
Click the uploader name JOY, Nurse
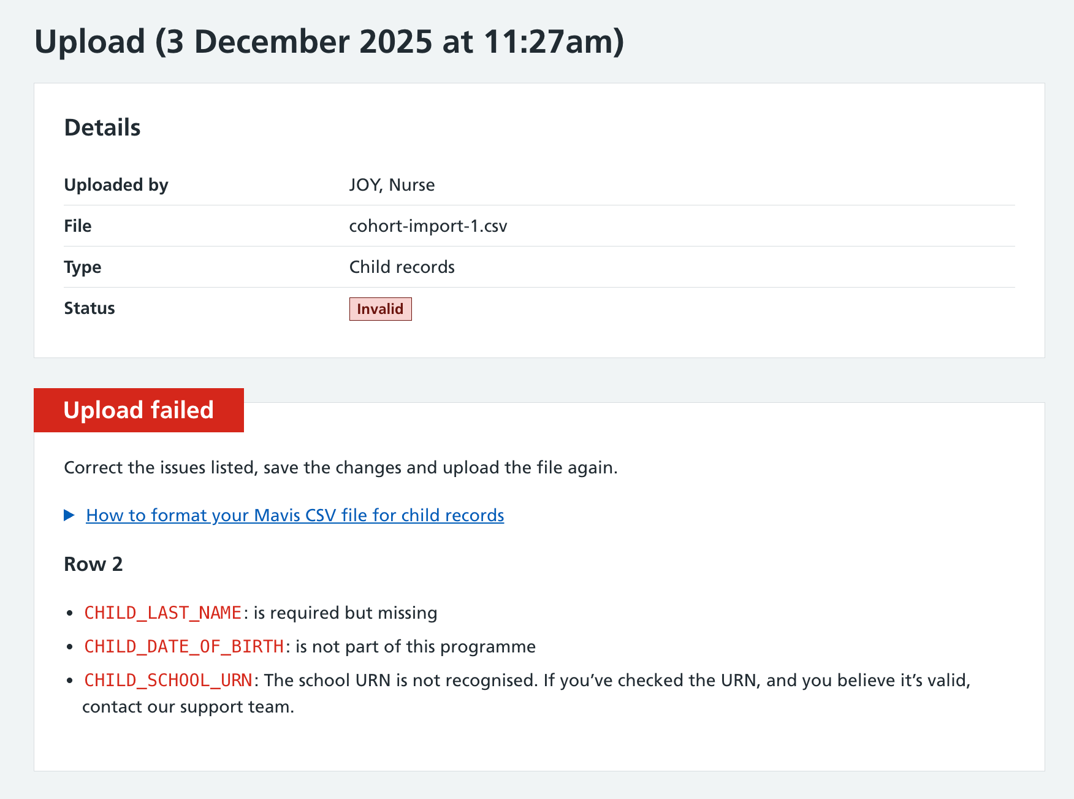coord(391,185)
